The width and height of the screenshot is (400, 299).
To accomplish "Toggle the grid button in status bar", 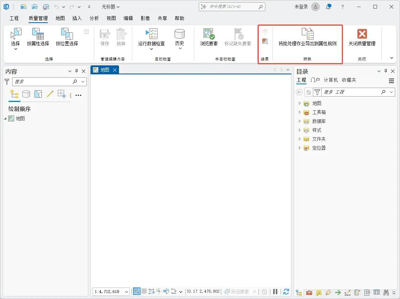I will click(144, 291).
